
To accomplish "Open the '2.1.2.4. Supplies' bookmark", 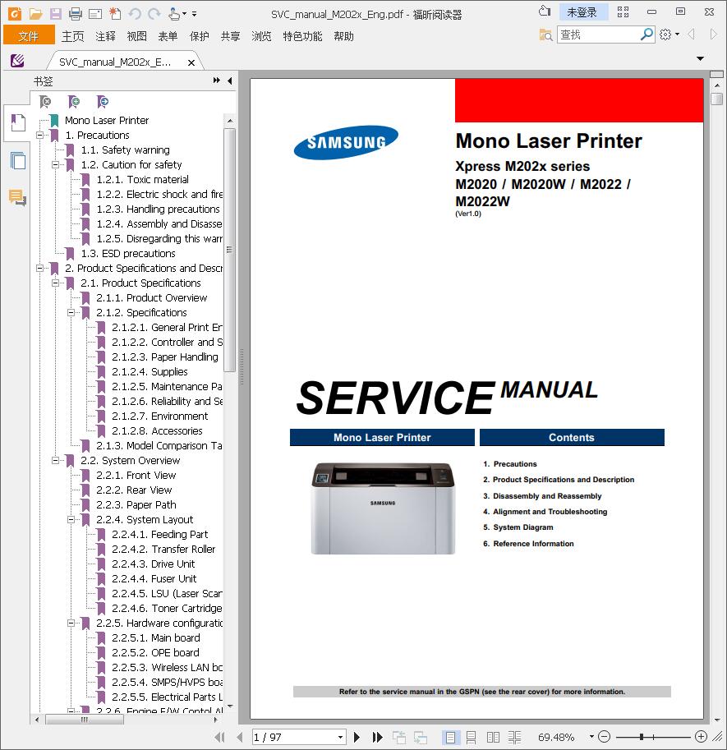I will tap(150, 371).
